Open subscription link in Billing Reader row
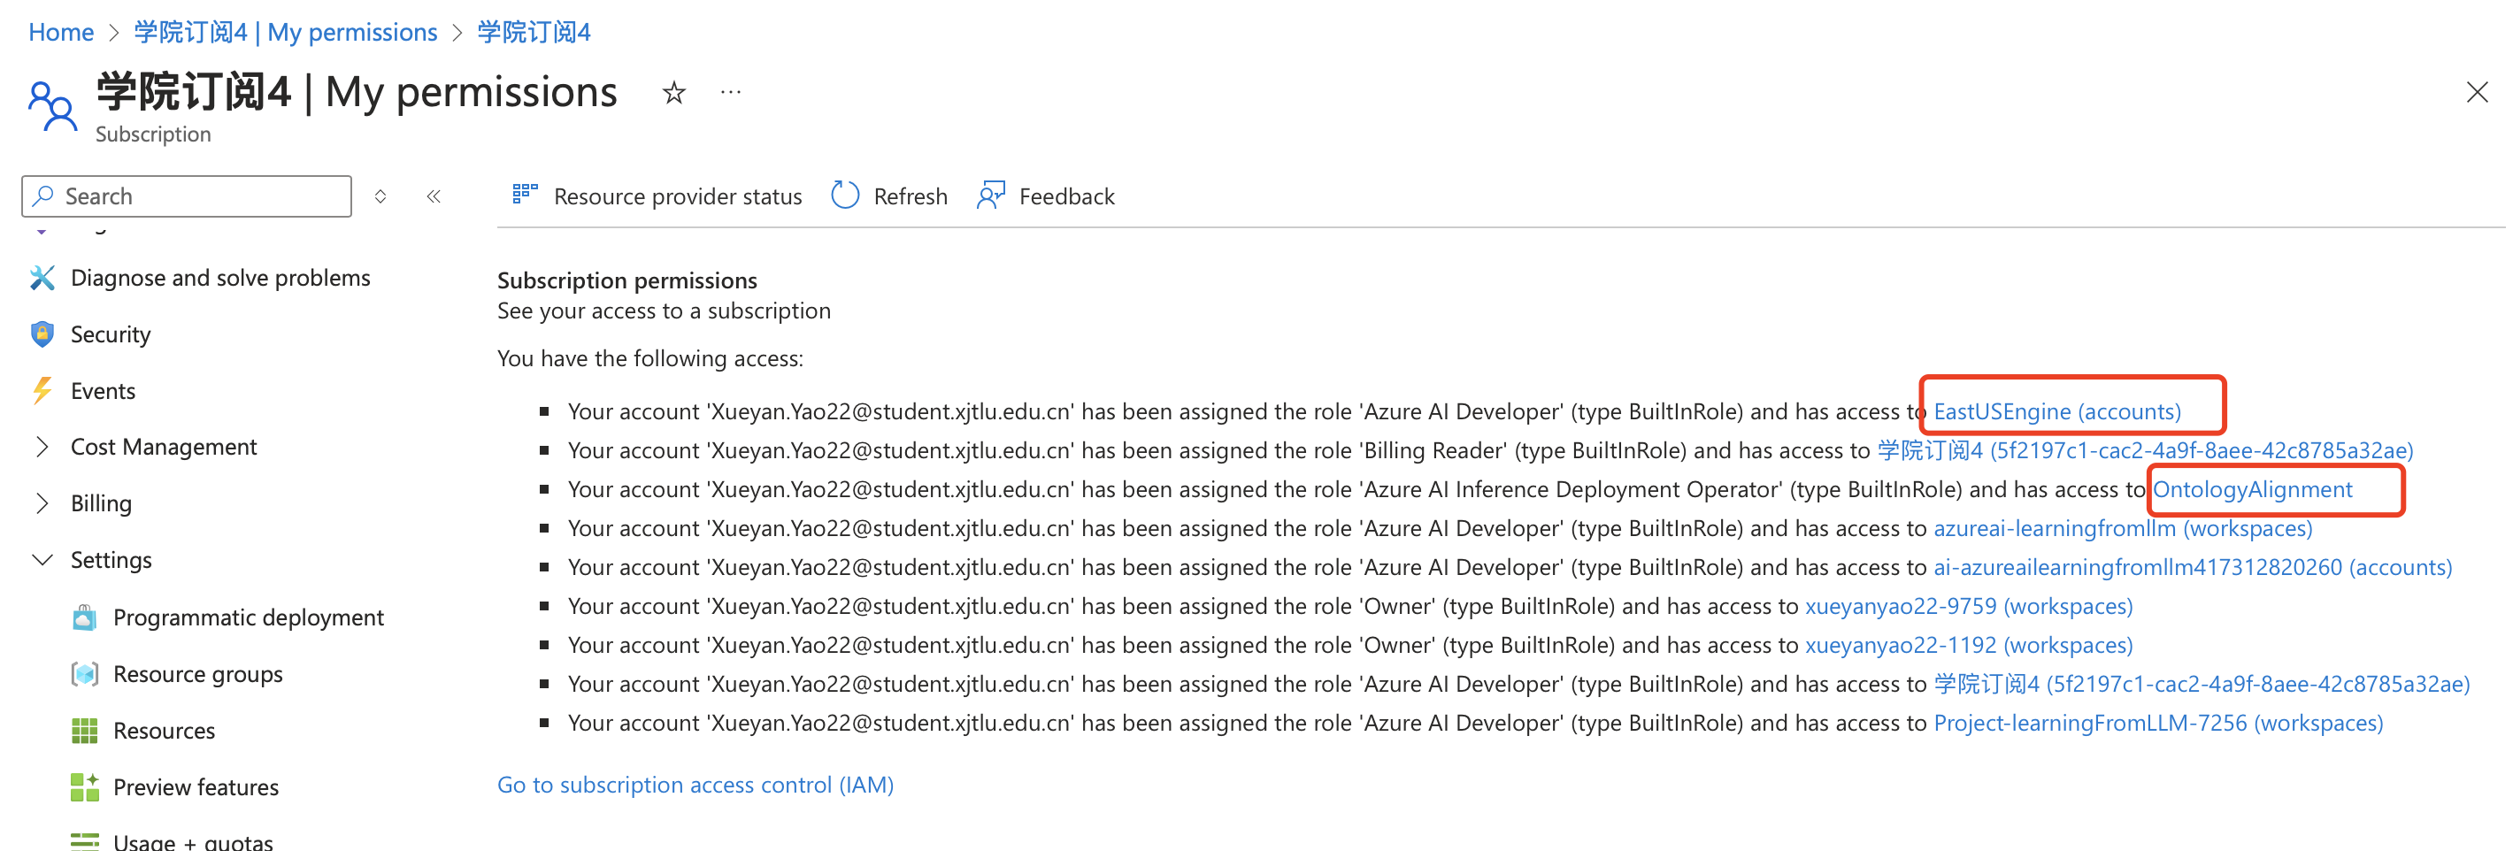 pos(2145,450)
